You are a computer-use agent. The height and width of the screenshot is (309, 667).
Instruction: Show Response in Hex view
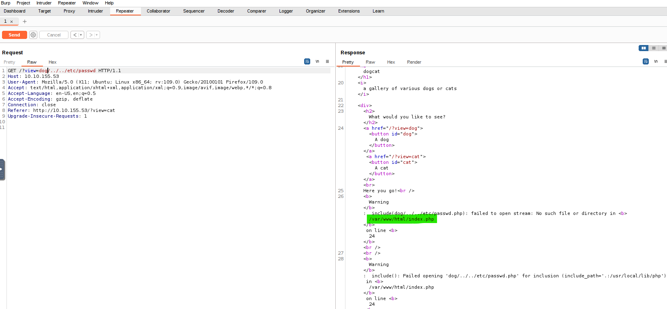point(391,62)
